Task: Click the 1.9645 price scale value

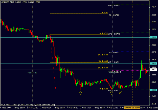Action: pyautogui.click(x=153, y=52)
